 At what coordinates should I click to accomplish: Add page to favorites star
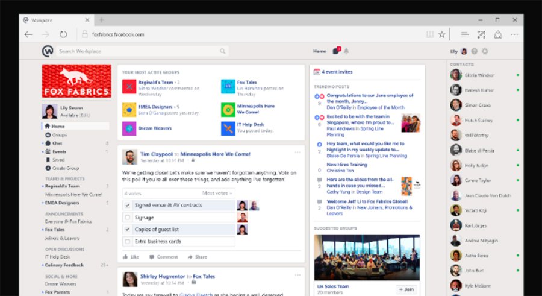441,34
